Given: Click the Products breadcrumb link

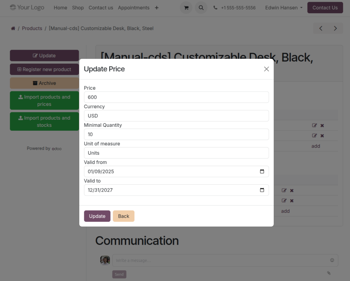Looking at the screenshot, I should point(32,28).
